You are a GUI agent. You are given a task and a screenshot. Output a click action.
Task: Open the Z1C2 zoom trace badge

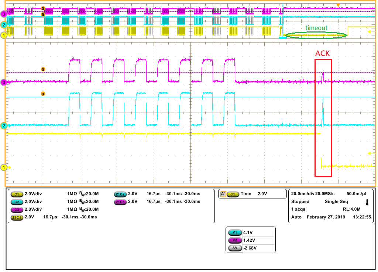[x=120, y=194]
